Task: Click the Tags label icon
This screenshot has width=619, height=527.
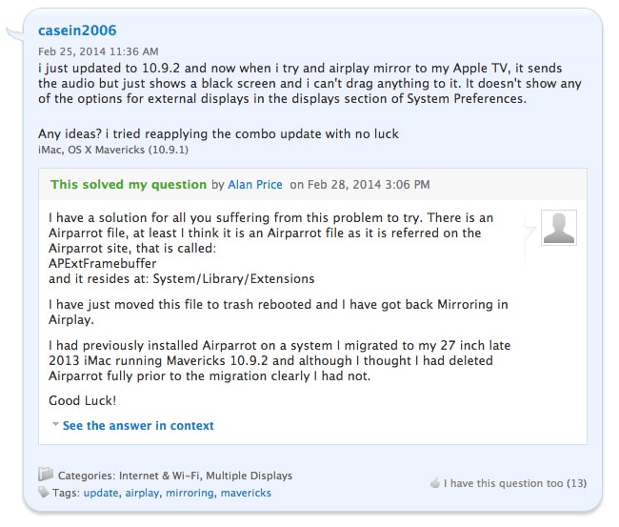Action: point(44,493)
